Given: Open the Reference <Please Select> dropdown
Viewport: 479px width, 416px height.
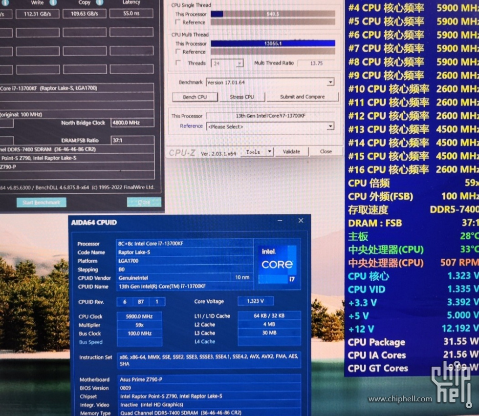Looking at the screenshot, I should [x=270, y=126].
